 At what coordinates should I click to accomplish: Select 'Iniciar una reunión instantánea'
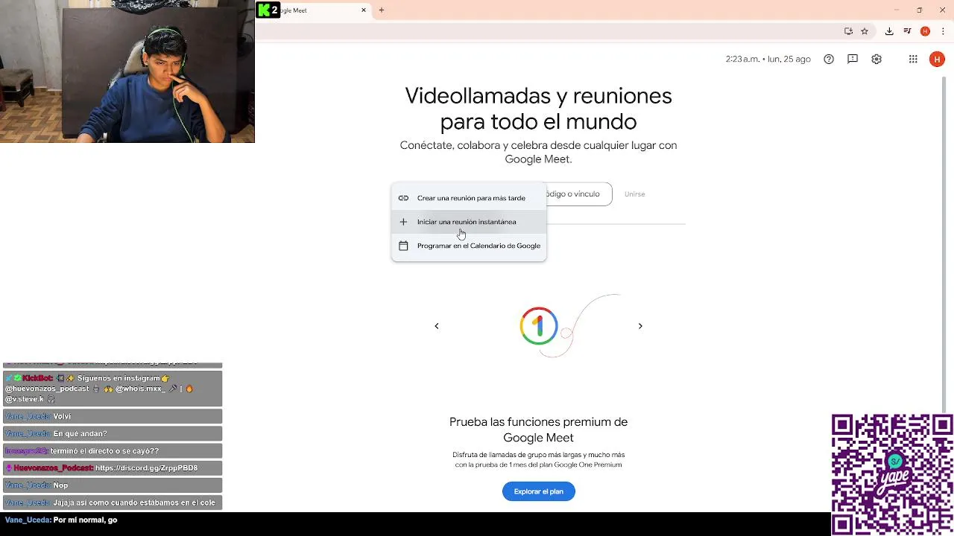[469, 222]
